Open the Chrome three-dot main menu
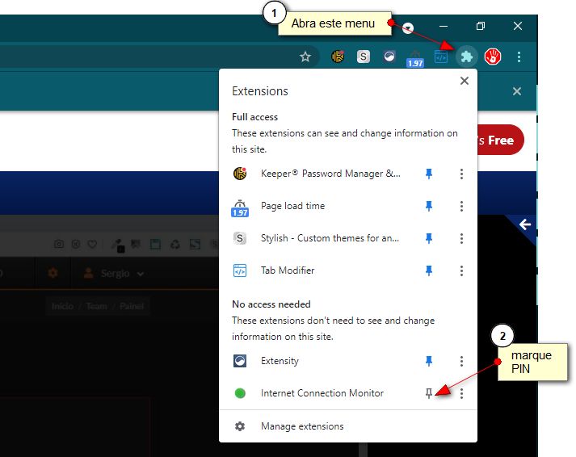Screen dimensions: 576x457 (x=519, y=57)
